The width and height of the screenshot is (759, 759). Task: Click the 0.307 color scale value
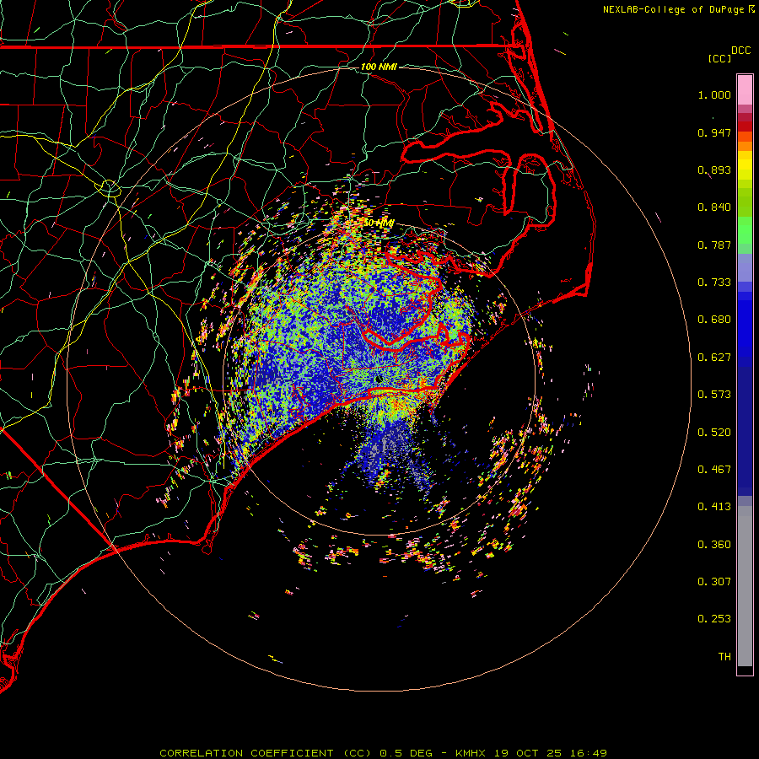click(714, 582)
